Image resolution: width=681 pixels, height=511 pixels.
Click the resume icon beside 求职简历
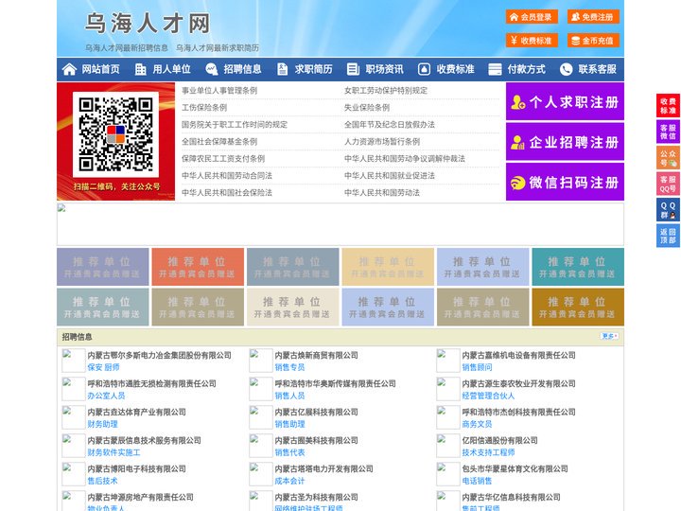[x=282, y=69]
